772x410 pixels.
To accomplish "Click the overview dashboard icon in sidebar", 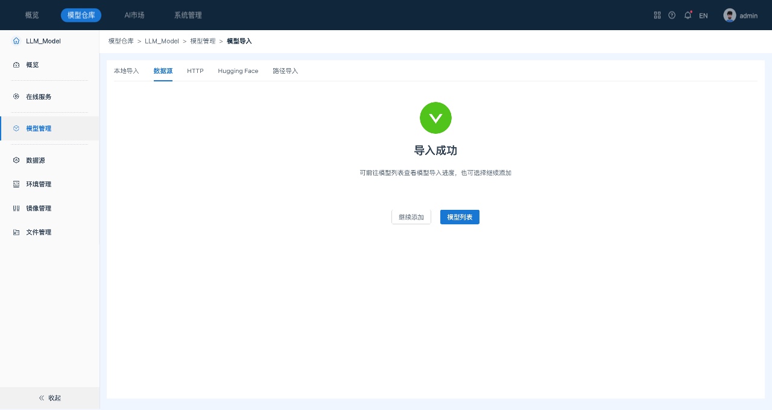I will point(16,65).
